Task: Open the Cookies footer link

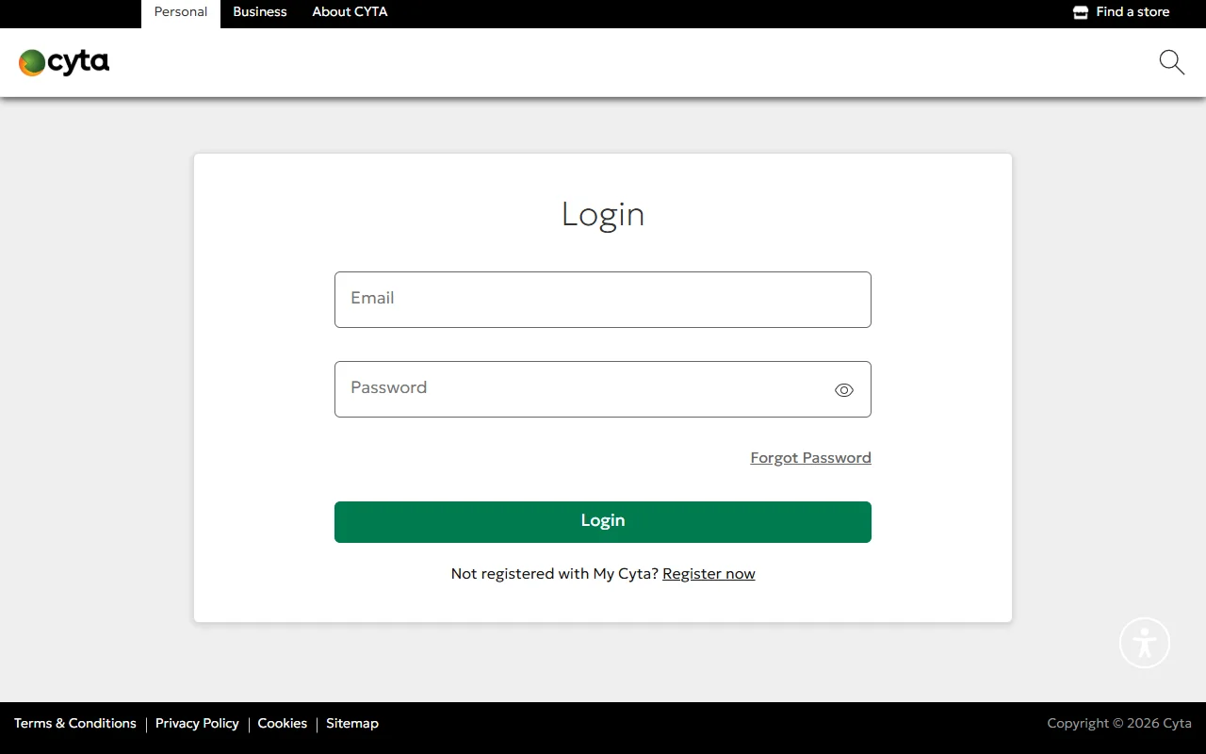Action: click(x=283, y=724)
